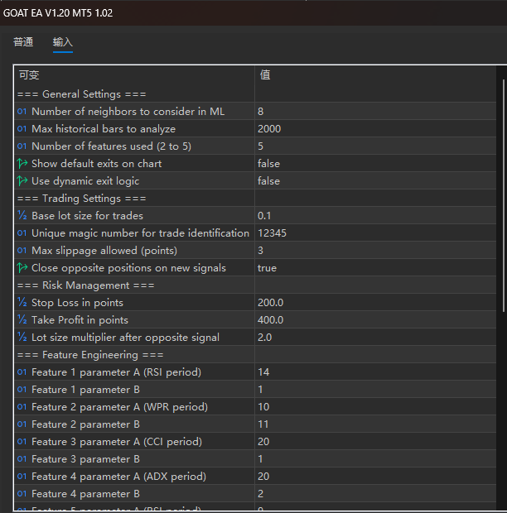This screenshot has height=513, width=507.
Task: Click double-type icon beside Stop Loss in points
Action: click(22, 302)
